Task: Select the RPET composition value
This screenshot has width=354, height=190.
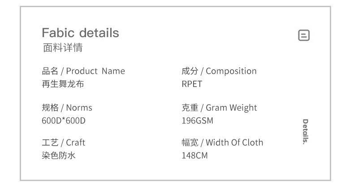Action: point(192,84)
